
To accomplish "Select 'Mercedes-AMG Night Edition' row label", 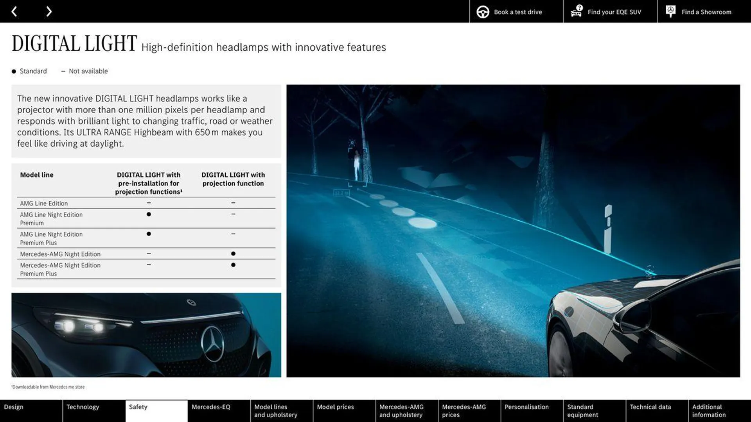I will 60,254.
